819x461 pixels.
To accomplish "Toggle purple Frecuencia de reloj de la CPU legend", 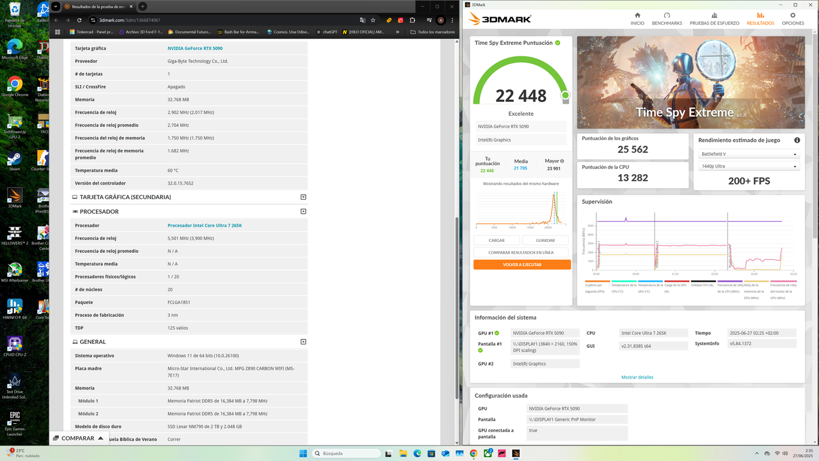I will (x=730, y=287).
